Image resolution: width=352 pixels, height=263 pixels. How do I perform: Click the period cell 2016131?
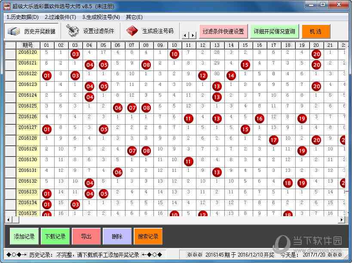(x=28, y=172)
